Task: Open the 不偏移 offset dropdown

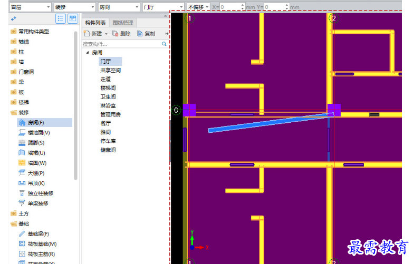Action: click(198, 7)
